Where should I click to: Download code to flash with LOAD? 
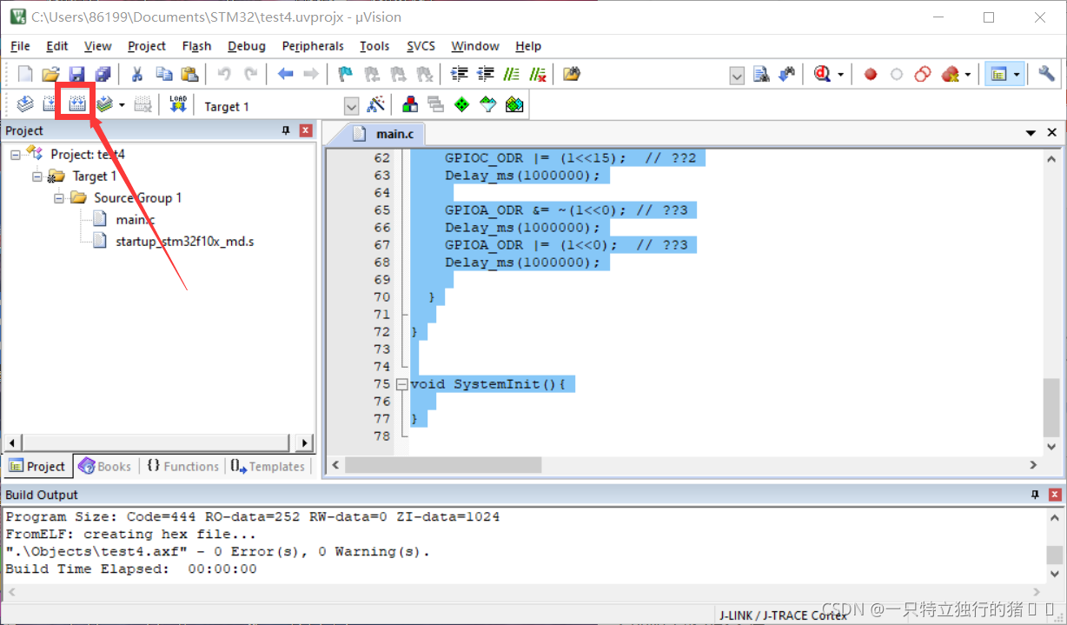(178, 105)
